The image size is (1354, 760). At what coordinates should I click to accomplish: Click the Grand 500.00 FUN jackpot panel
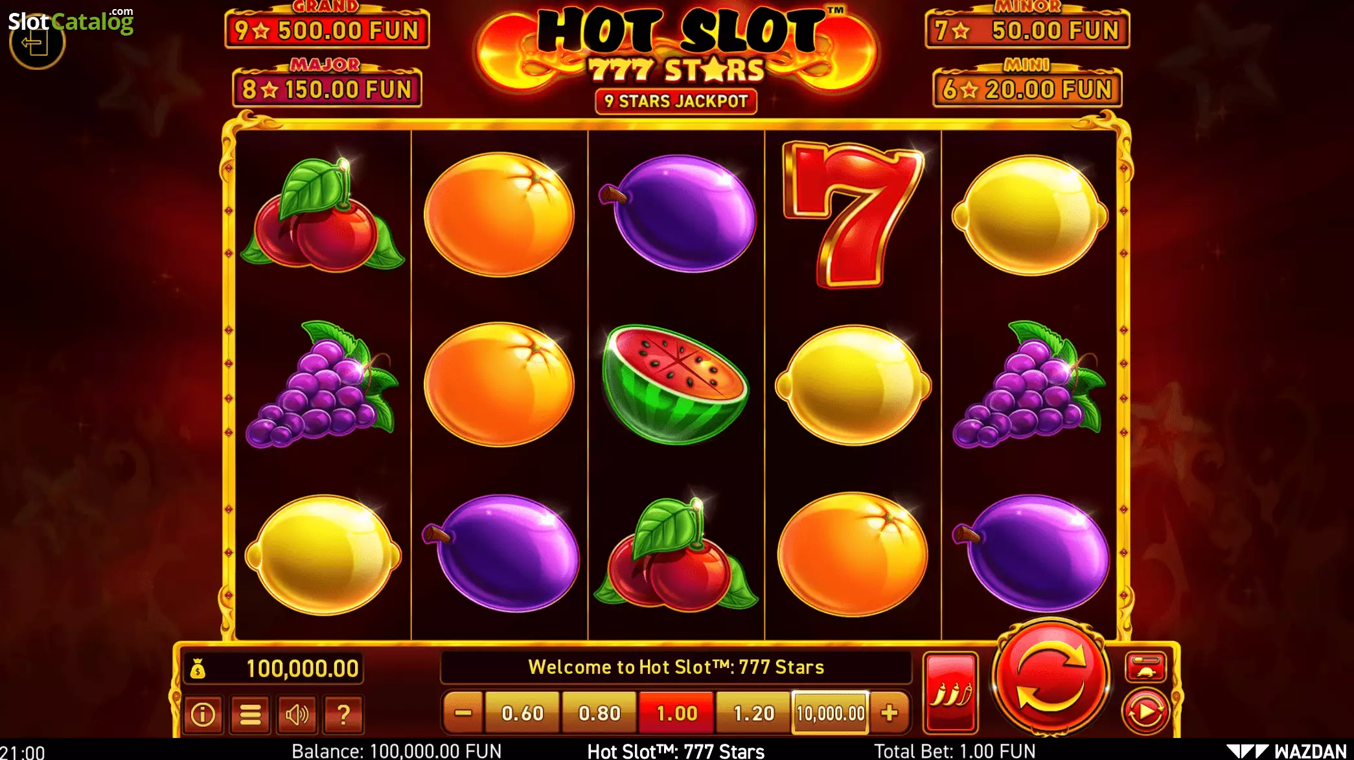[x=327, y=26]
